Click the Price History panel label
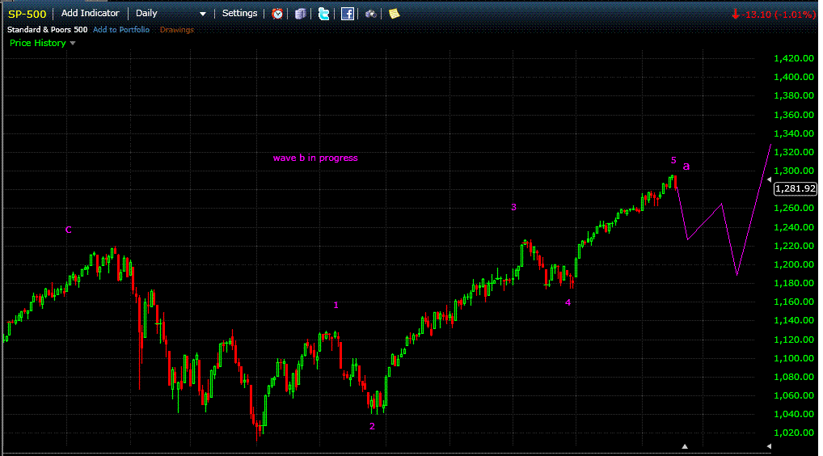The height and width of the screenshot is (456, 823). click(x=38, y=43)
